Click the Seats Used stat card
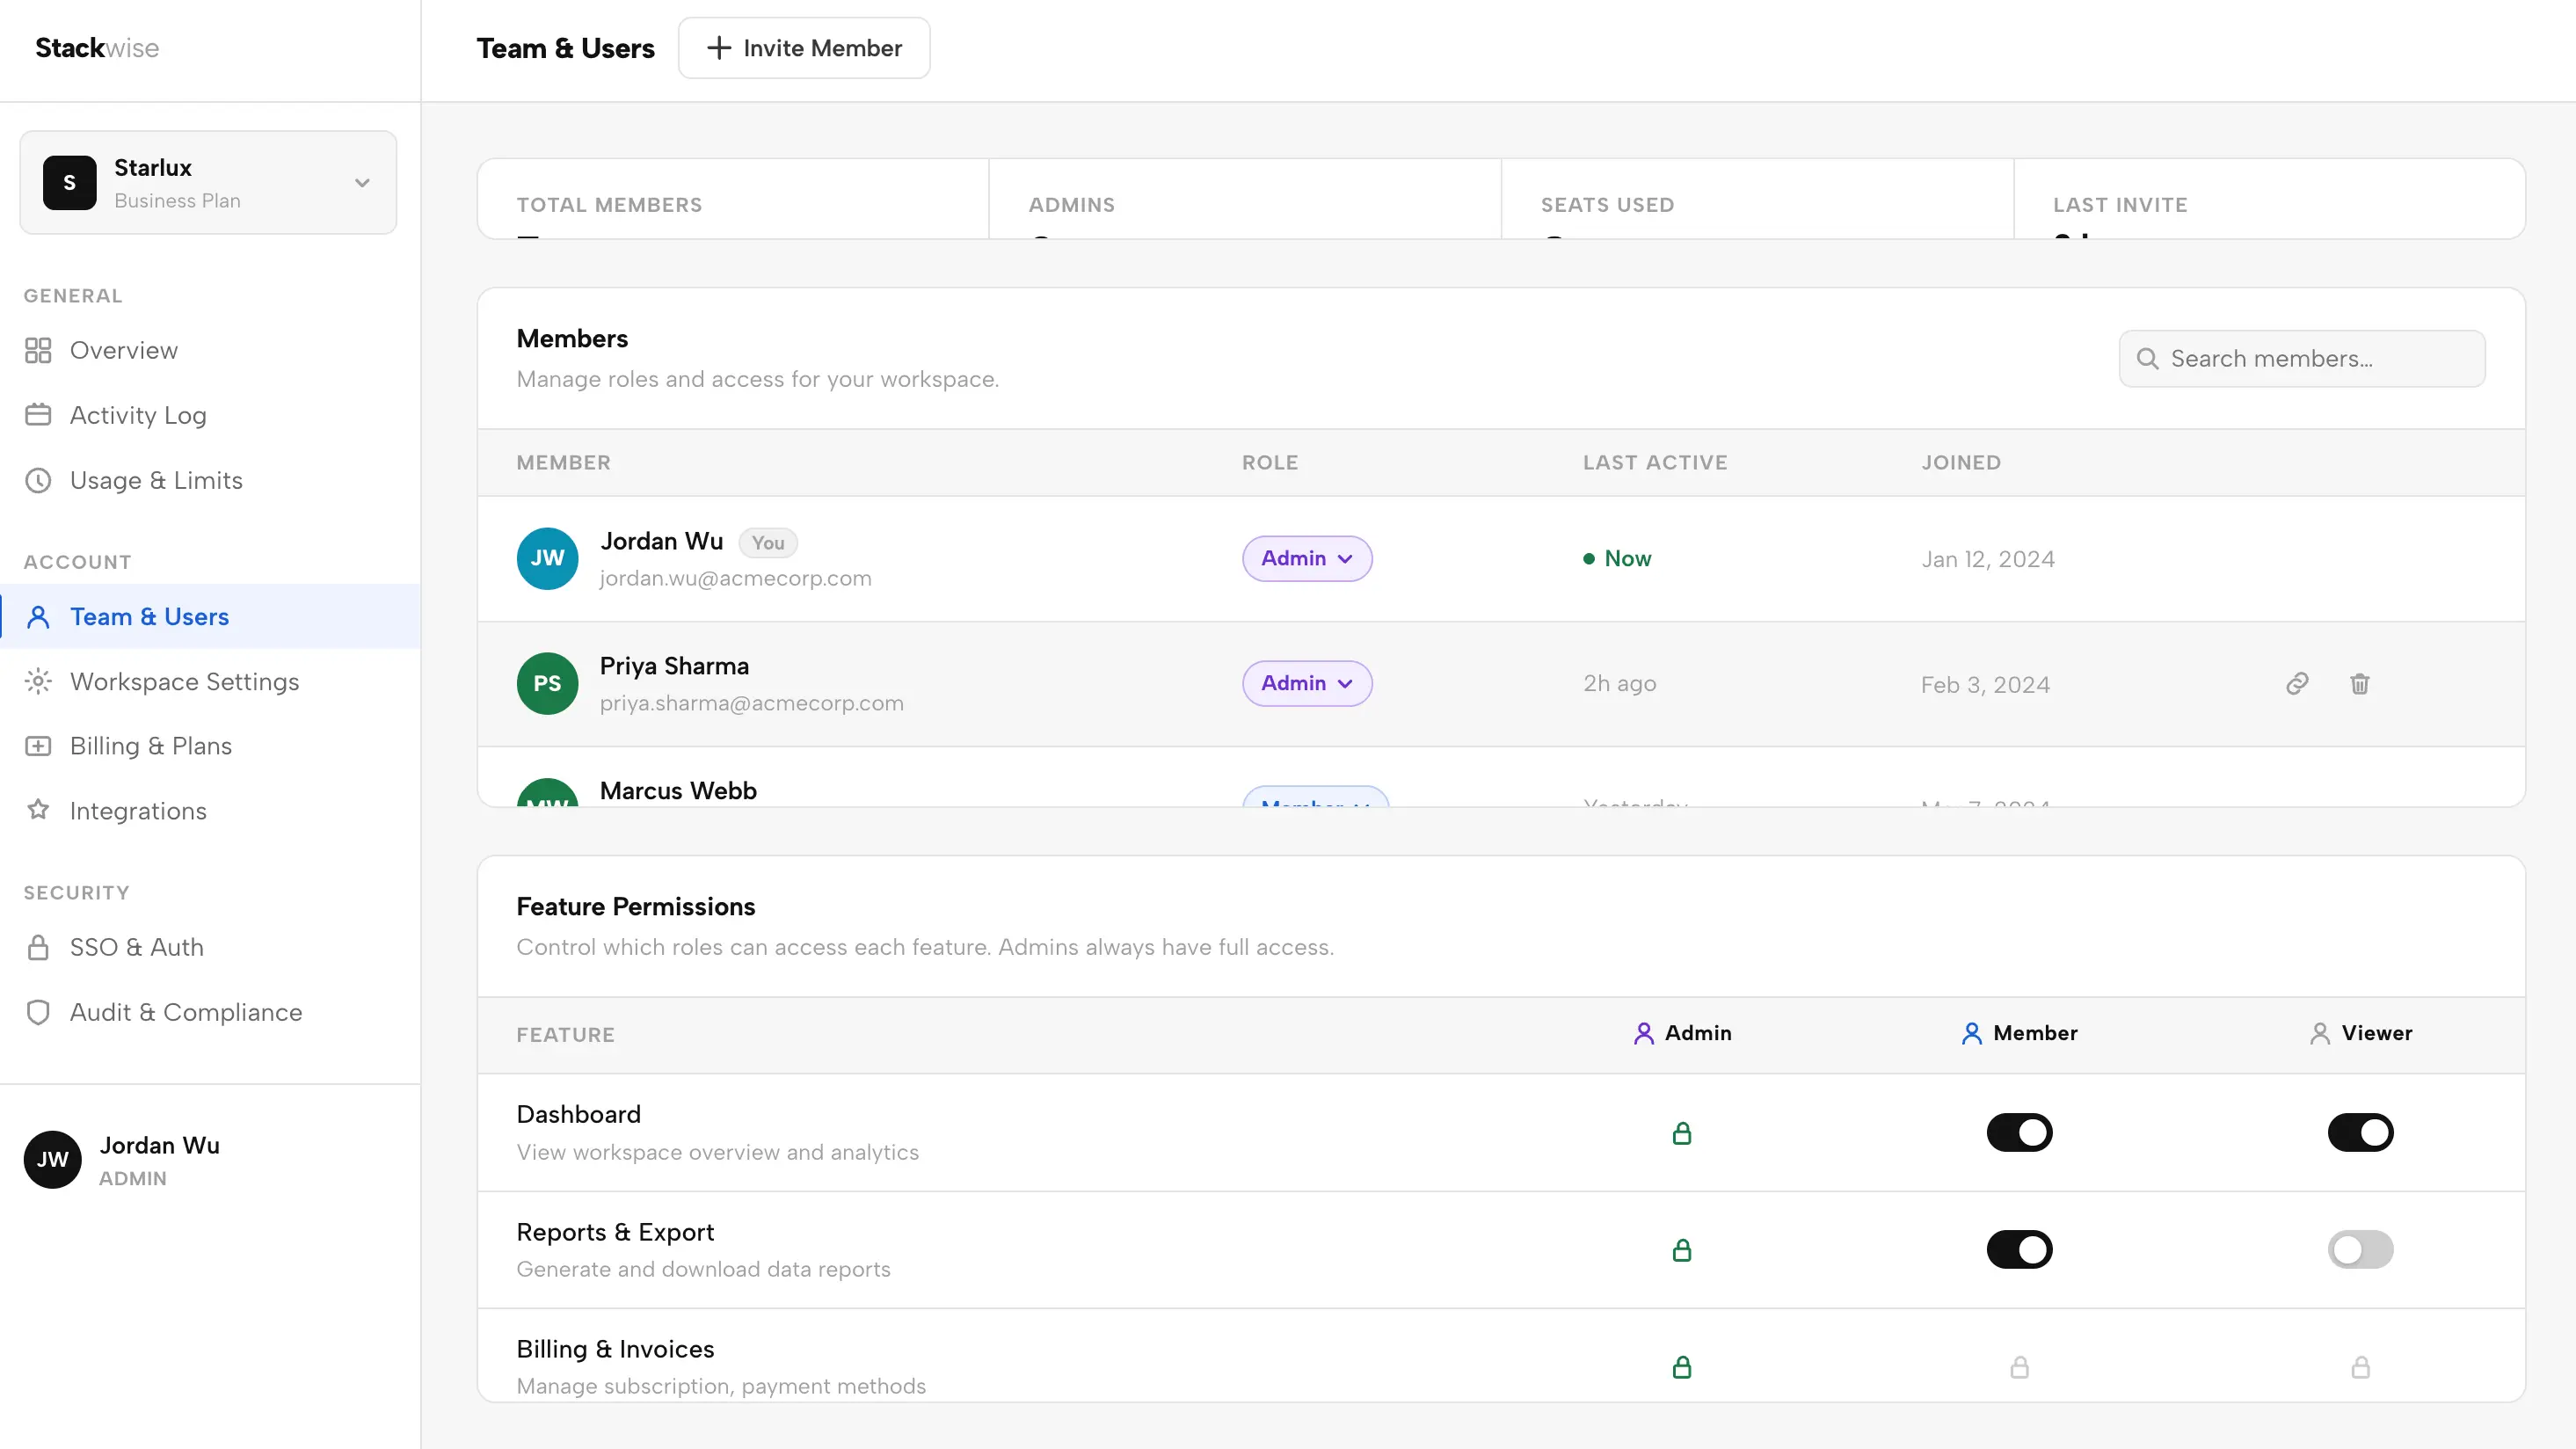This screenshot has width=2576, height=1449. coord(1757,199)
